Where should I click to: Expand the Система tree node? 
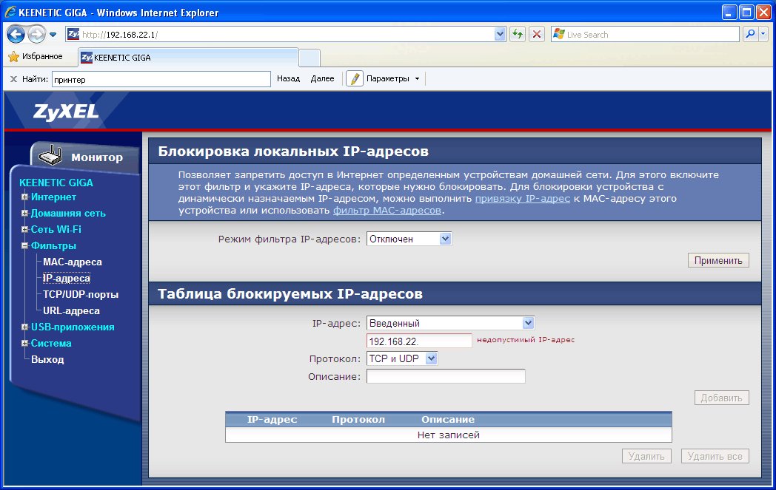pos(24,344)
